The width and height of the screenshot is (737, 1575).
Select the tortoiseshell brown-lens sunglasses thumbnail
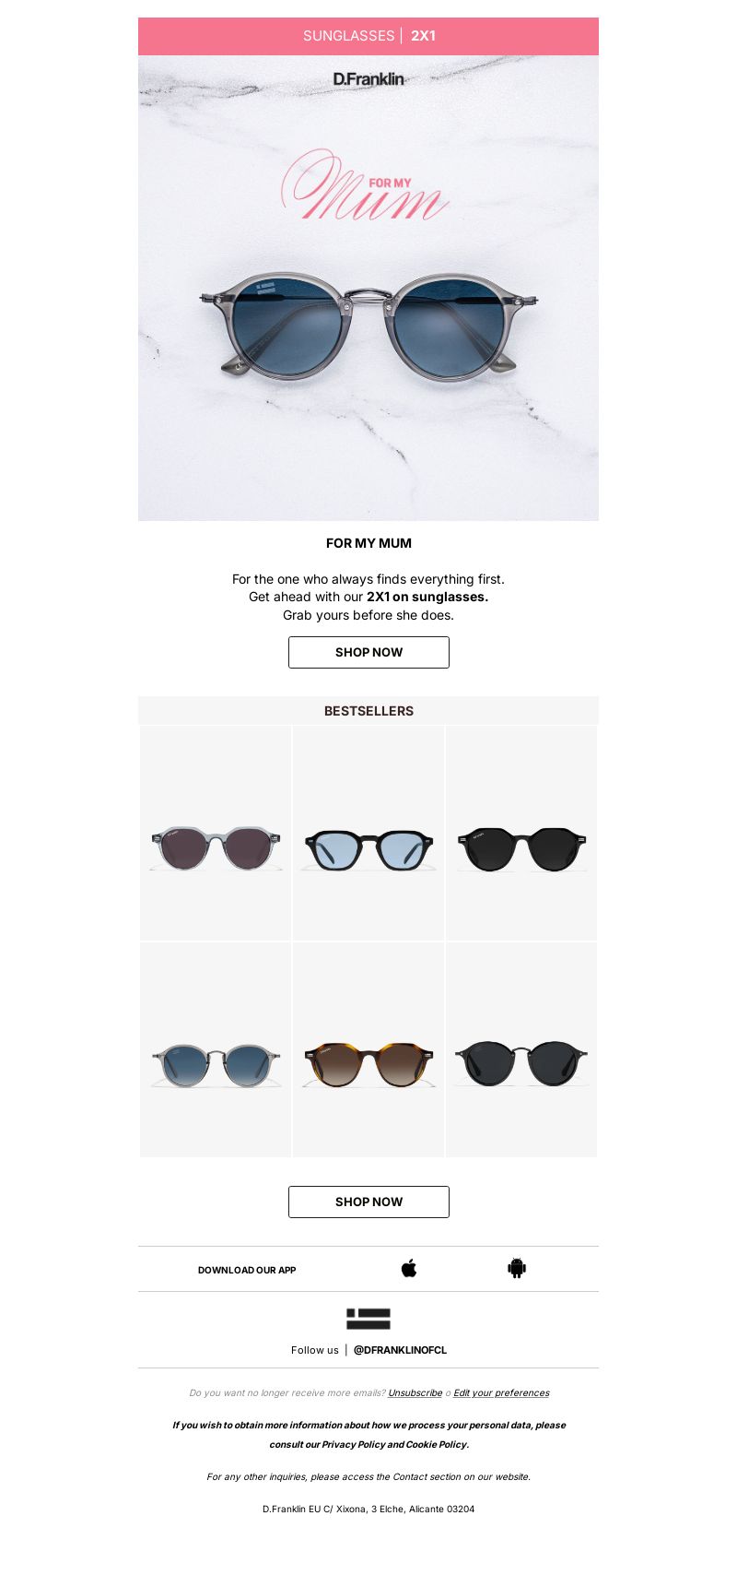(x=368, y=1049)
